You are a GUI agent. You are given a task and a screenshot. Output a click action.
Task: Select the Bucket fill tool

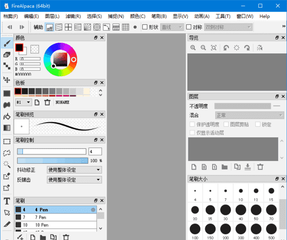tap(7, 117)
